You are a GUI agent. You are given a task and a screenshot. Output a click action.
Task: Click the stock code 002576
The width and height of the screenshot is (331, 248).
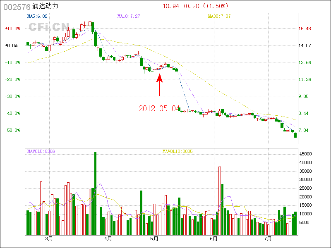[x=17, y=7]
